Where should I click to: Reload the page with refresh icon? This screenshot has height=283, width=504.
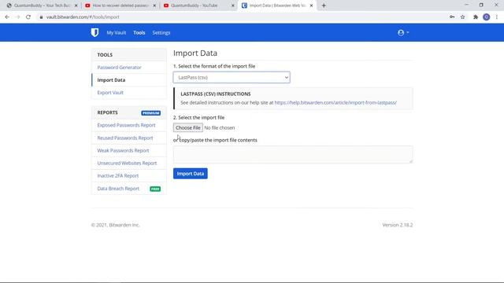[x=28, y=17]
